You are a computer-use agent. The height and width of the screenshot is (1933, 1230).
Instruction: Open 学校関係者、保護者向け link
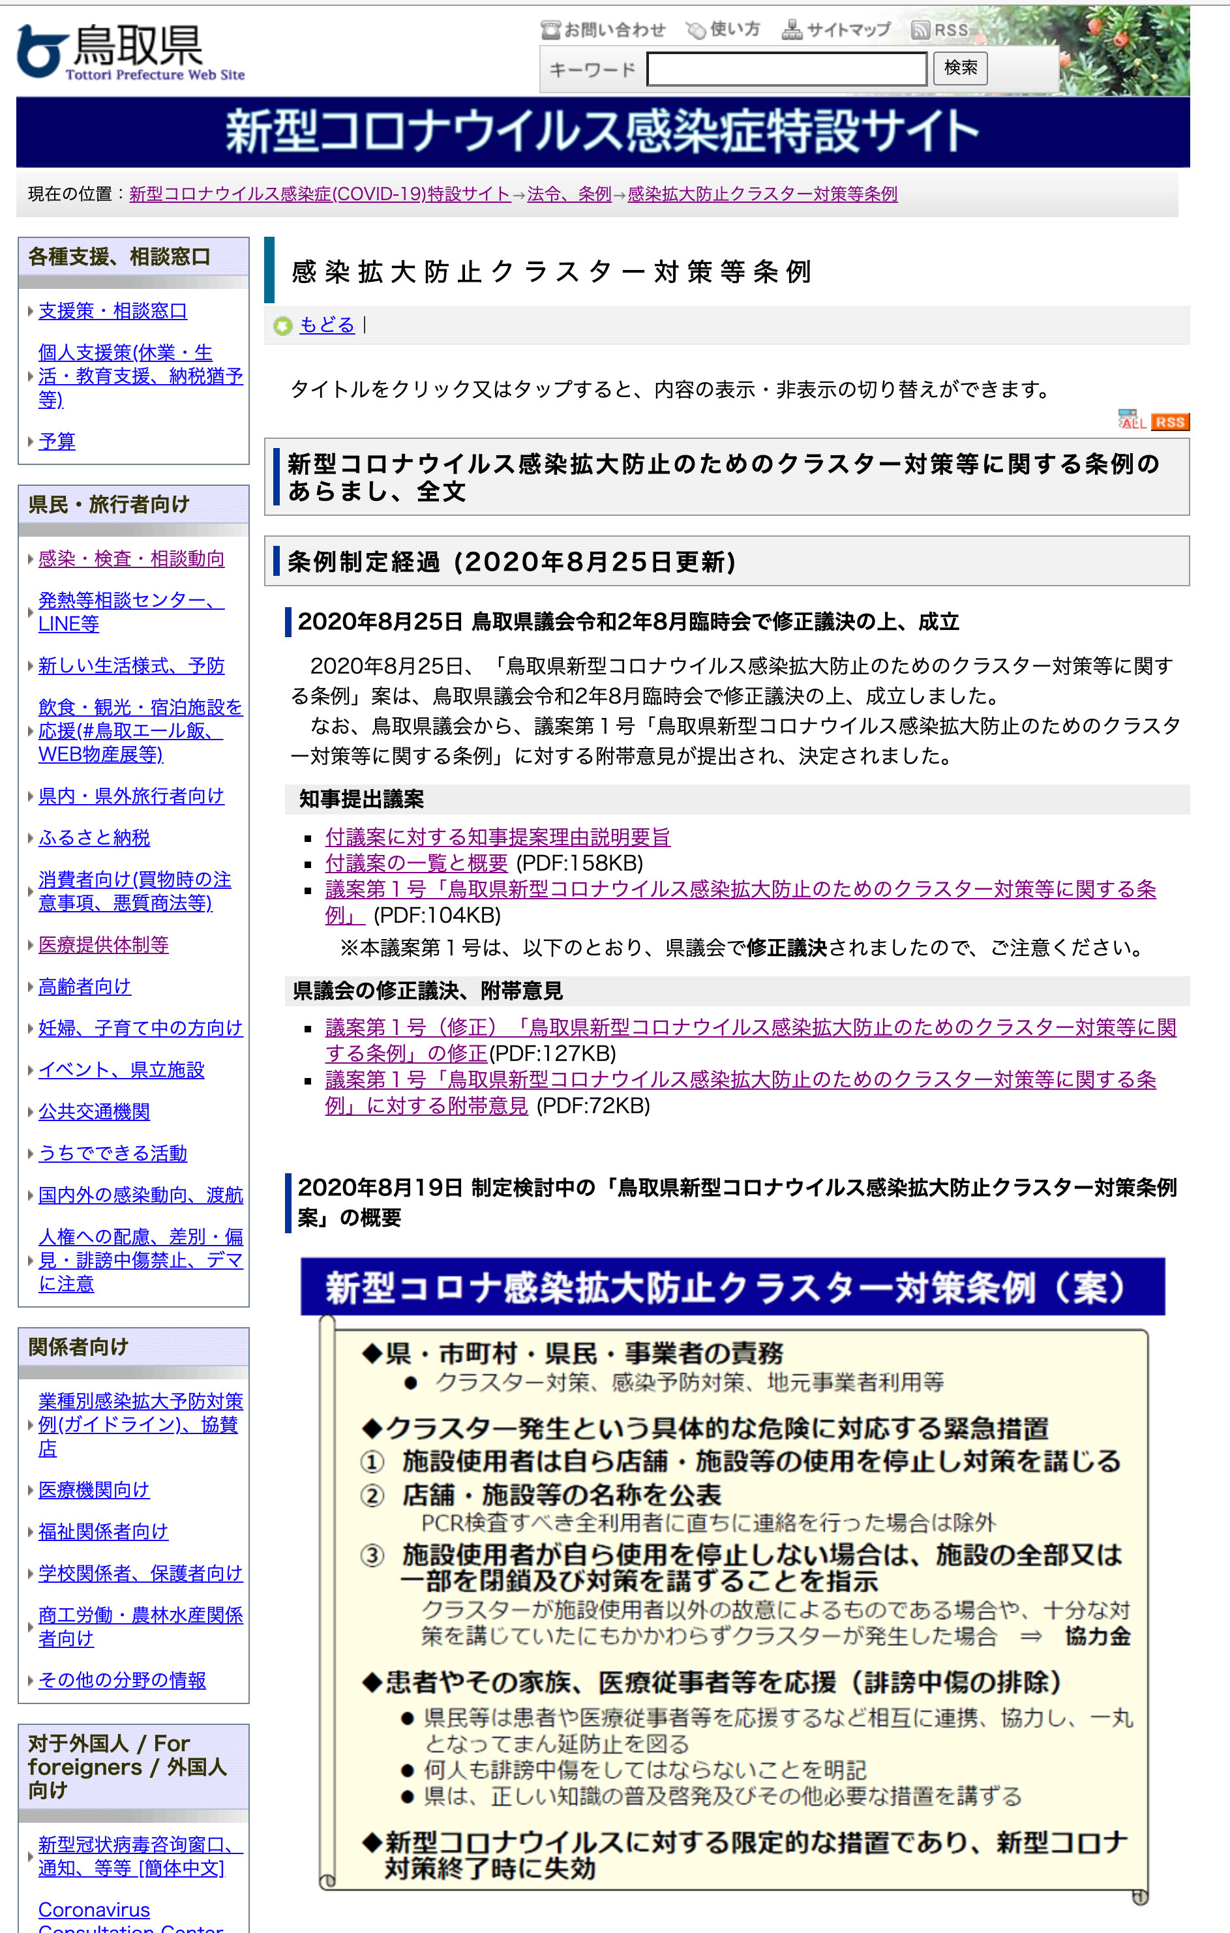pos(140,1574)
